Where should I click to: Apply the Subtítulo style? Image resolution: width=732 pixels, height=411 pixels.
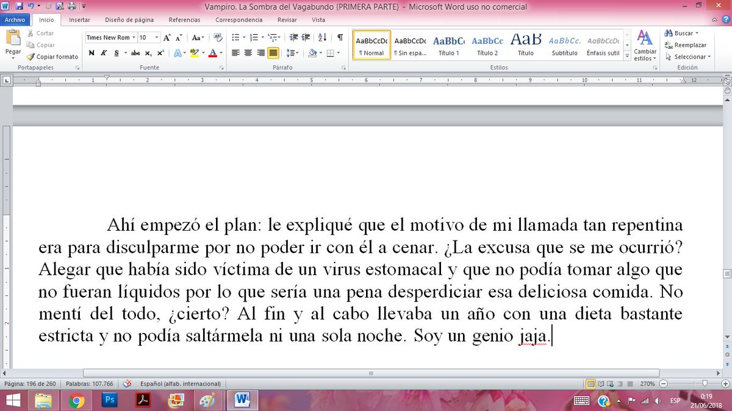[x=564, y=45]
